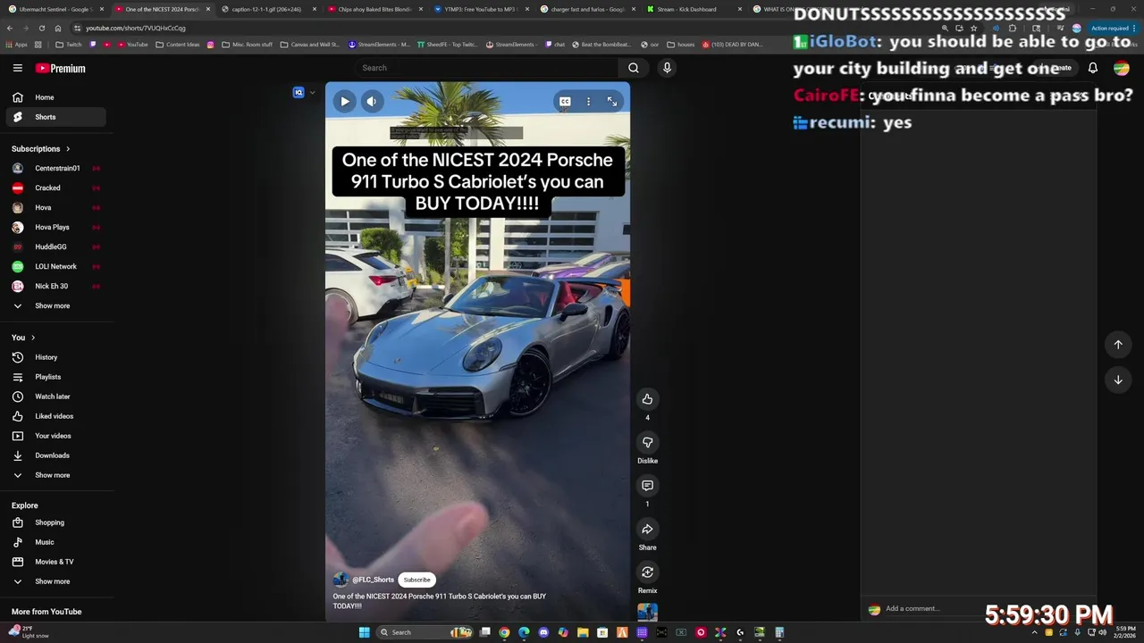Expand Show more under Downloads
The width and height of the screenshot is (1144, 643).
55,475
